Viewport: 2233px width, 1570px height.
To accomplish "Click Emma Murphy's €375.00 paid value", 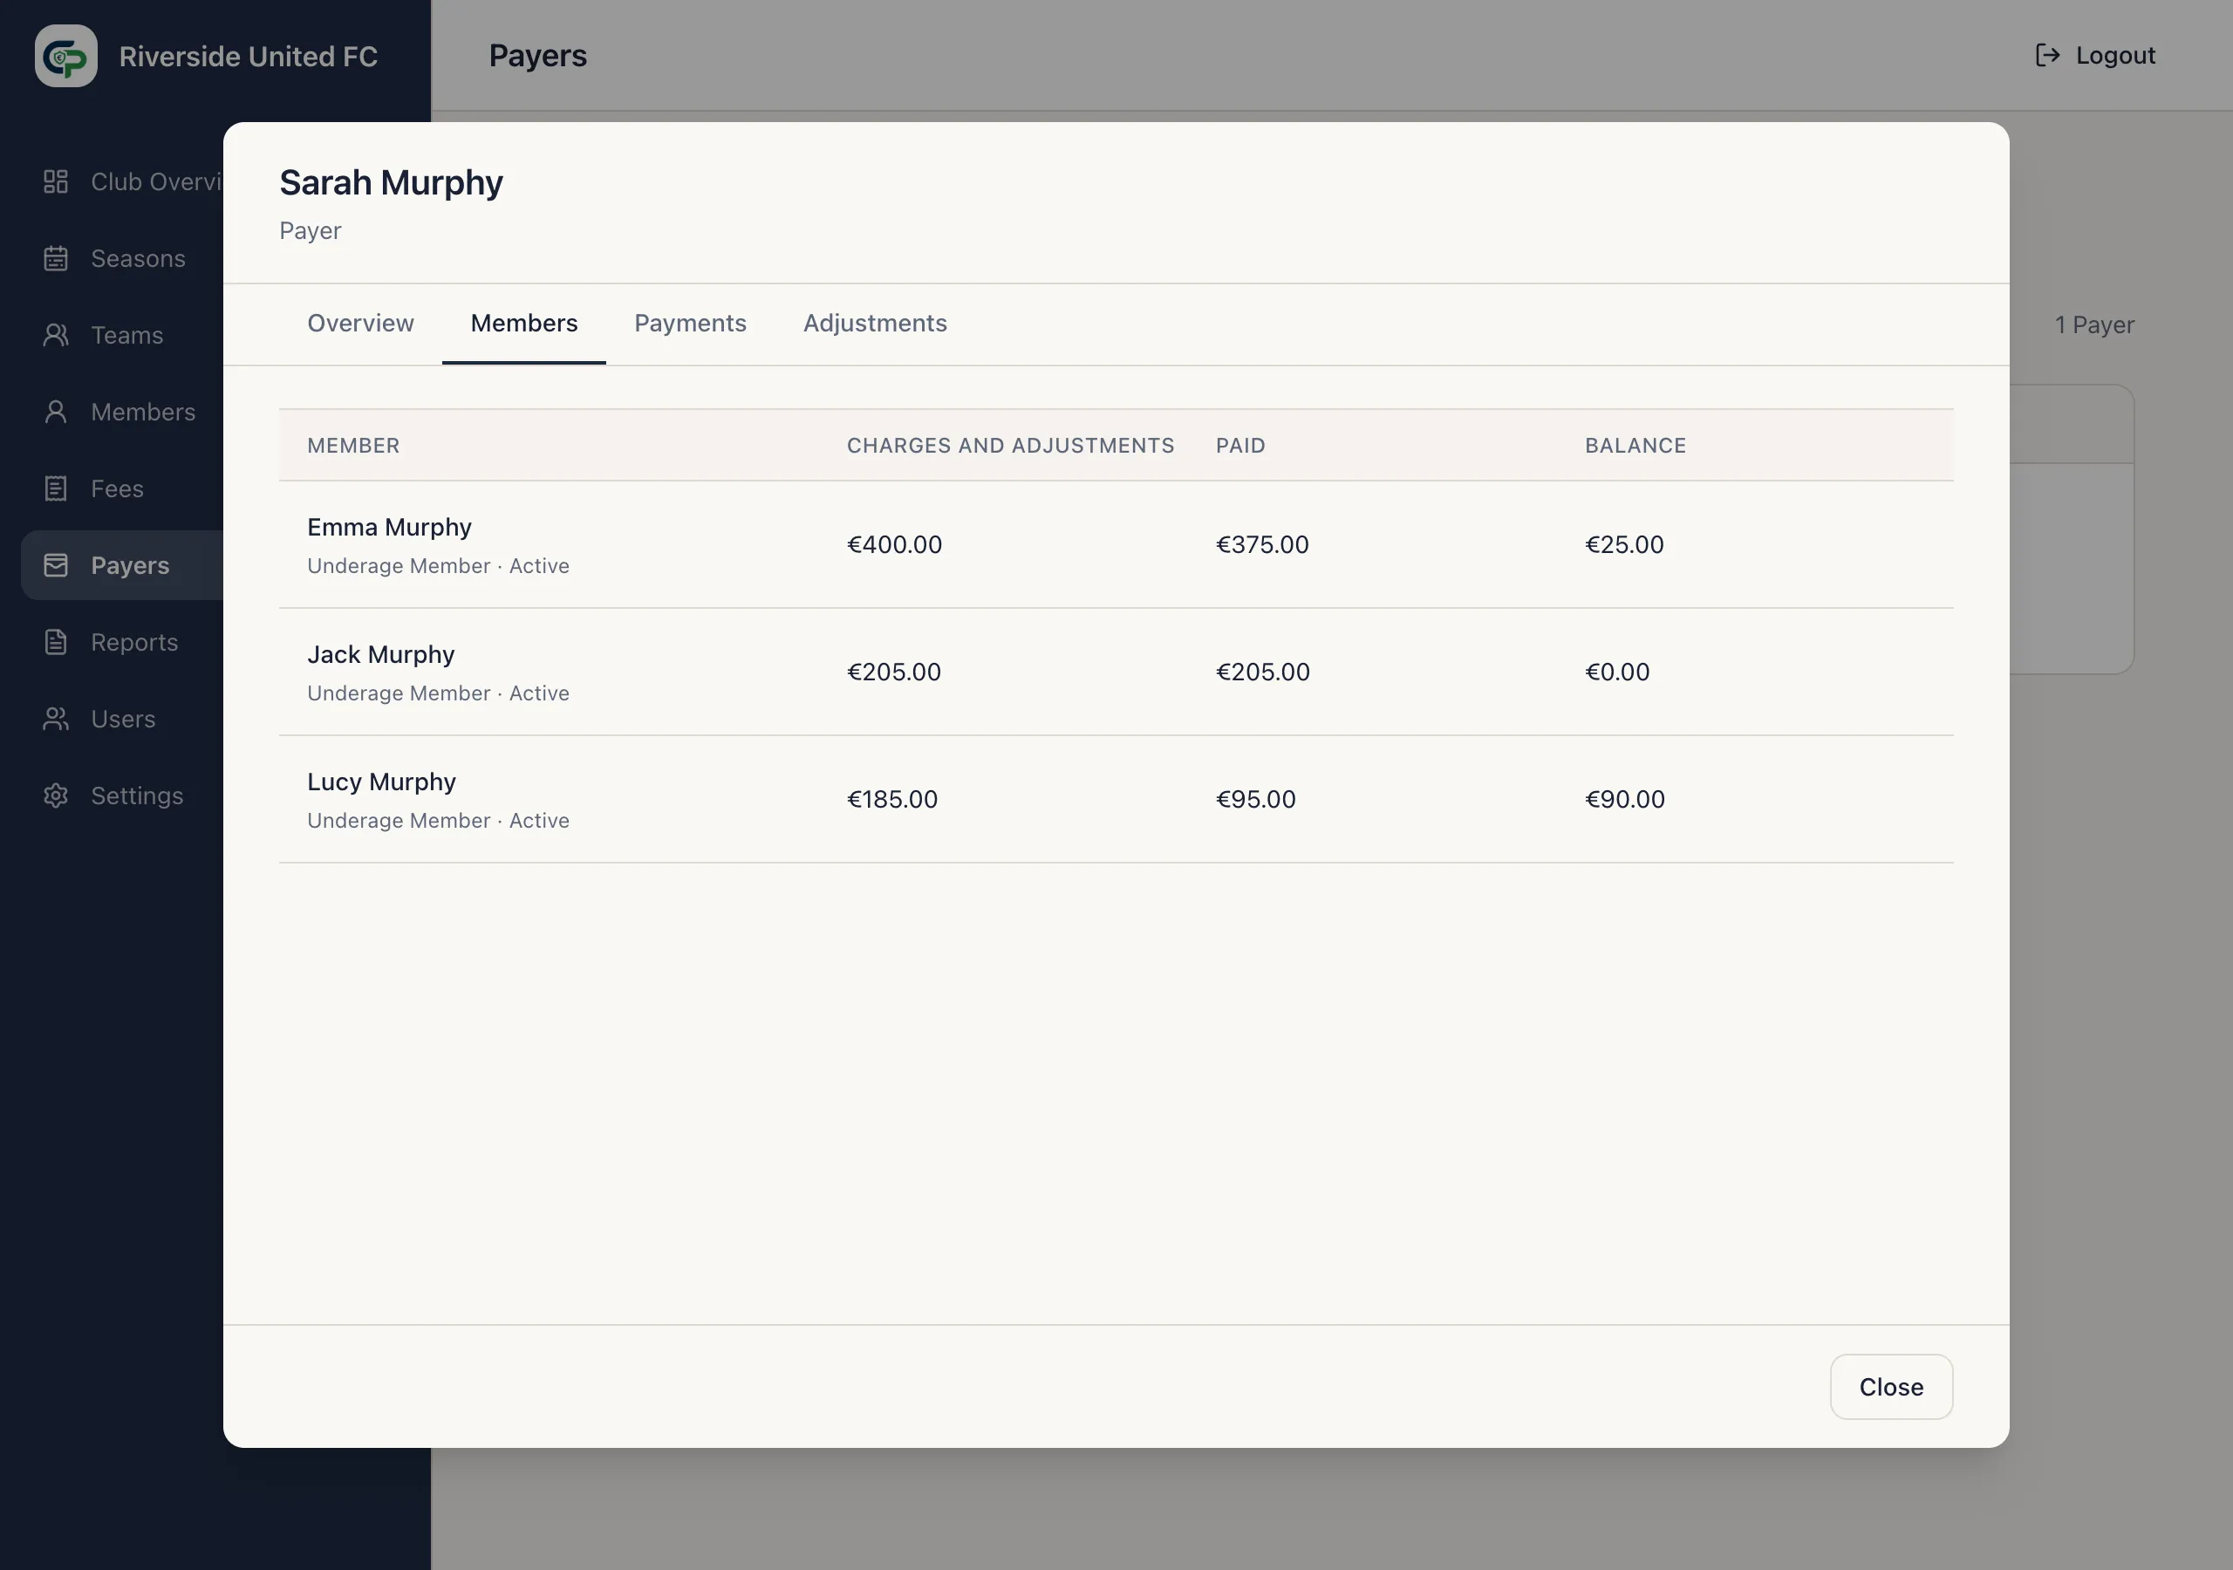I will point(1261,545).
